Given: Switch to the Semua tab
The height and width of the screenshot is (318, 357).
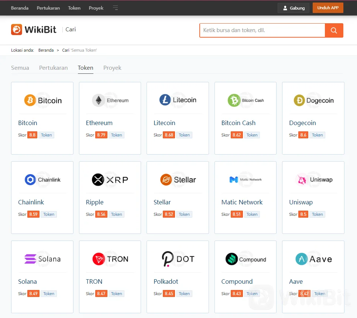Looking at the screenshot, I should click(x=20, y=68).
